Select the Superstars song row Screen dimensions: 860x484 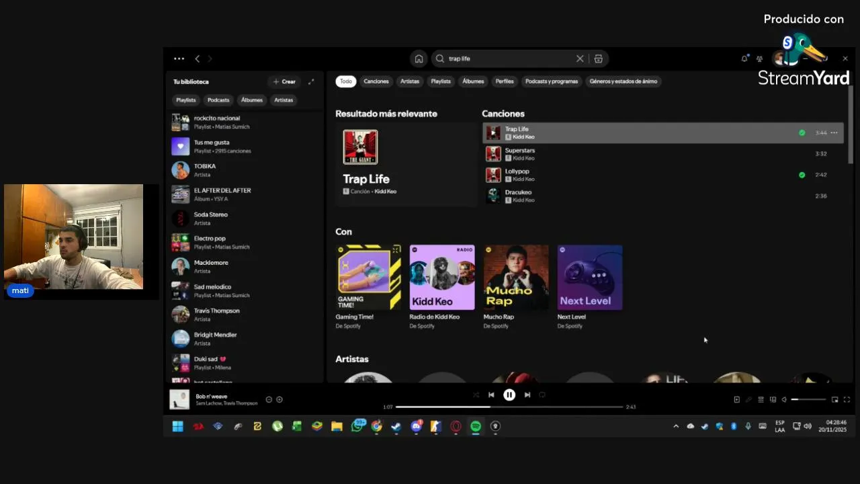[662, 154]
